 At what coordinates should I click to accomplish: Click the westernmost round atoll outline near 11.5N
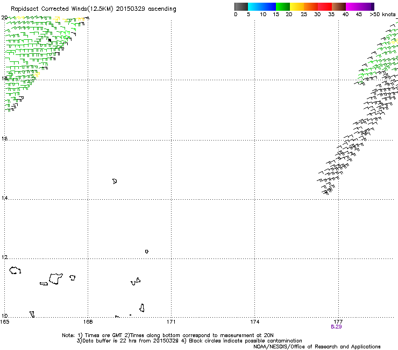click(15, 270)
